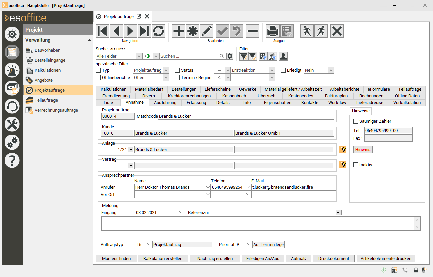
Task: Click the red Hinweis button
Action: 363,150
